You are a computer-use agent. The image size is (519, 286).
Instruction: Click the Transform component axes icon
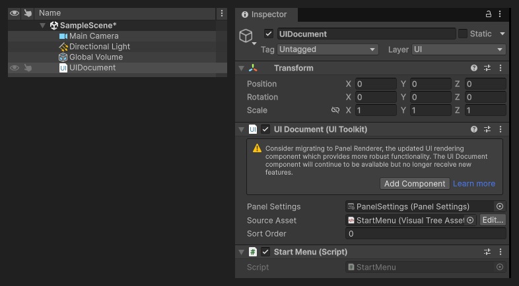pyautogui.click(x=253, y=68)
